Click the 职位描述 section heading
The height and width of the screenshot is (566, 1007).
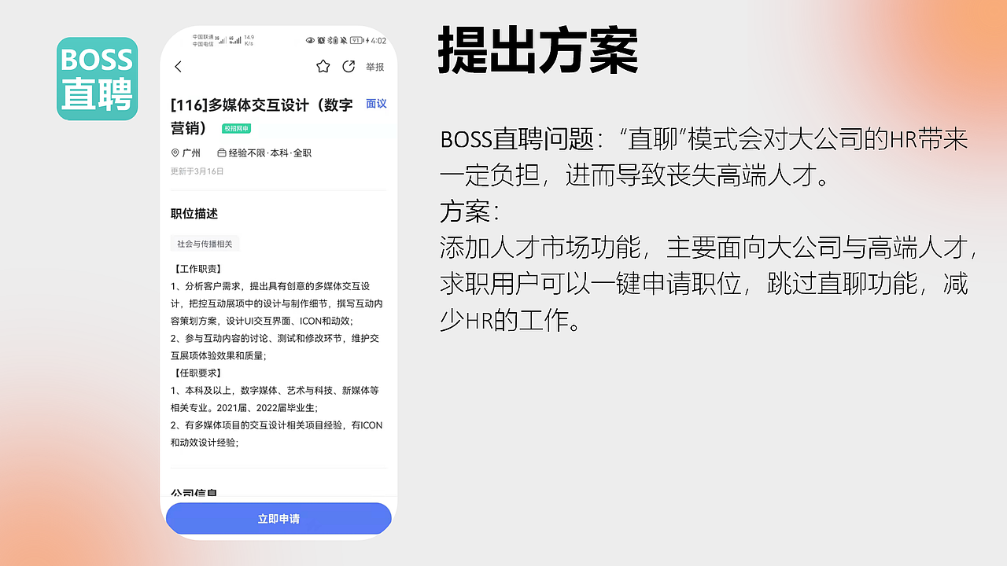(194, 214)
